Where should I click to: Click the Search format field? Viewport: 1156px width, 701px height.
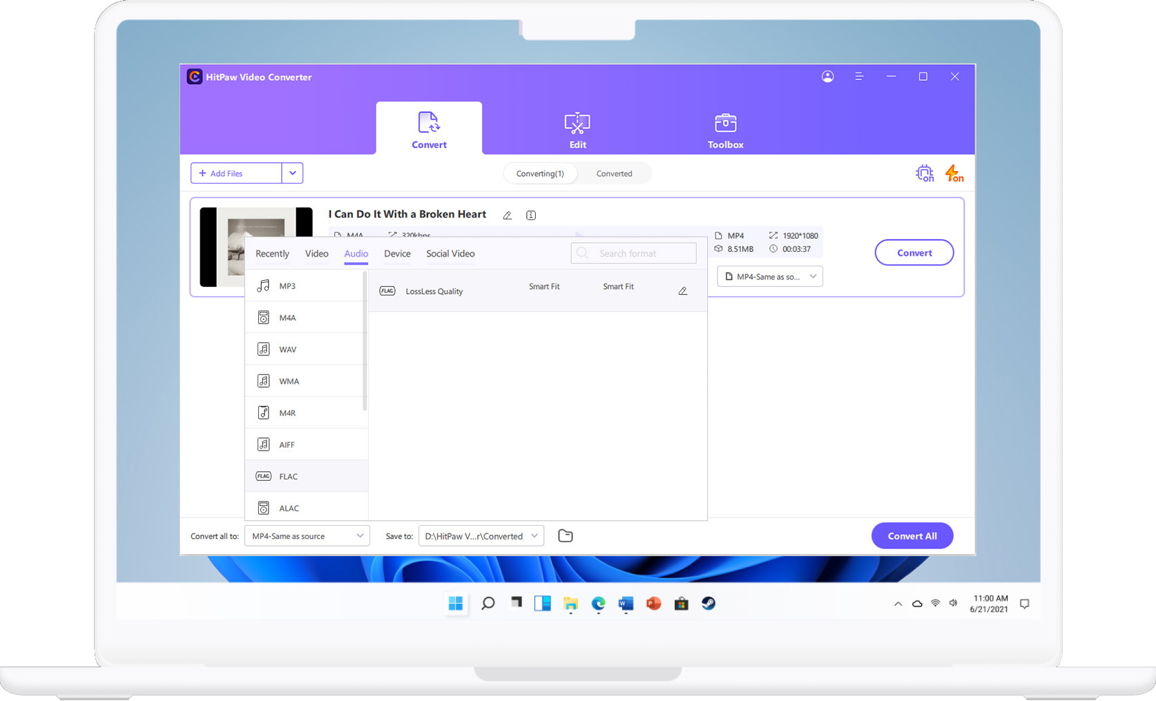[x=634, y=253]
